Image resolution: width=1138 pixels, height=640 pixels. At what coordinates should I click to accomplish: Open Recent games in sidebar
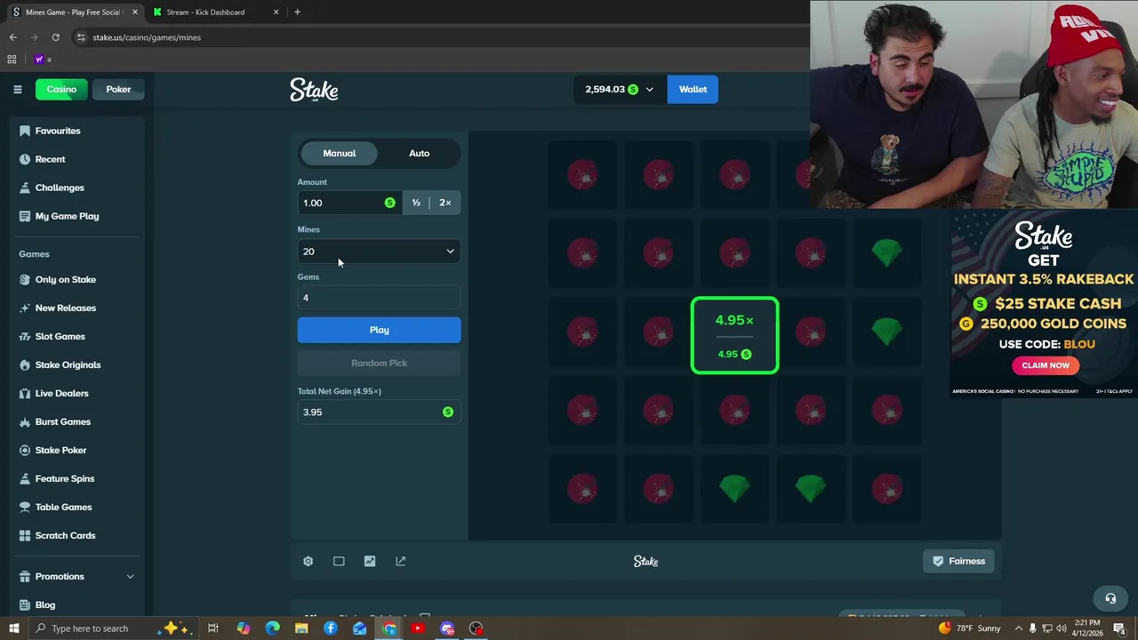click(x=50, y=159)
